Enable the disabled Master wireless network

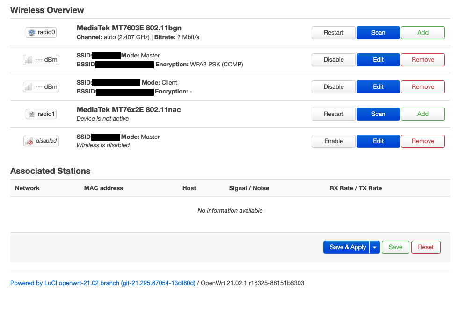[334, 141]
